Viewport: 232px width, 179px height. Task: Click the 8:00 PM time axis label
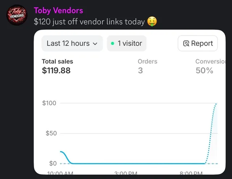[x=191, y=173]
